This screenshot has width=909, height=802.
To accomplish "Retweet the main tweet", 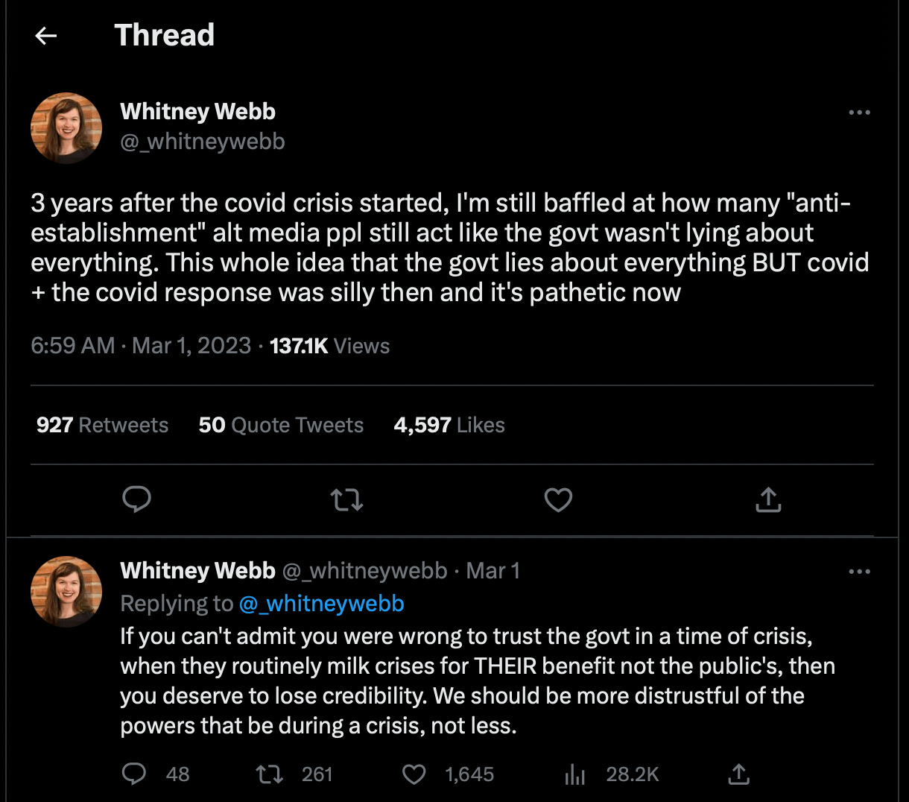I will pos(347,500).
